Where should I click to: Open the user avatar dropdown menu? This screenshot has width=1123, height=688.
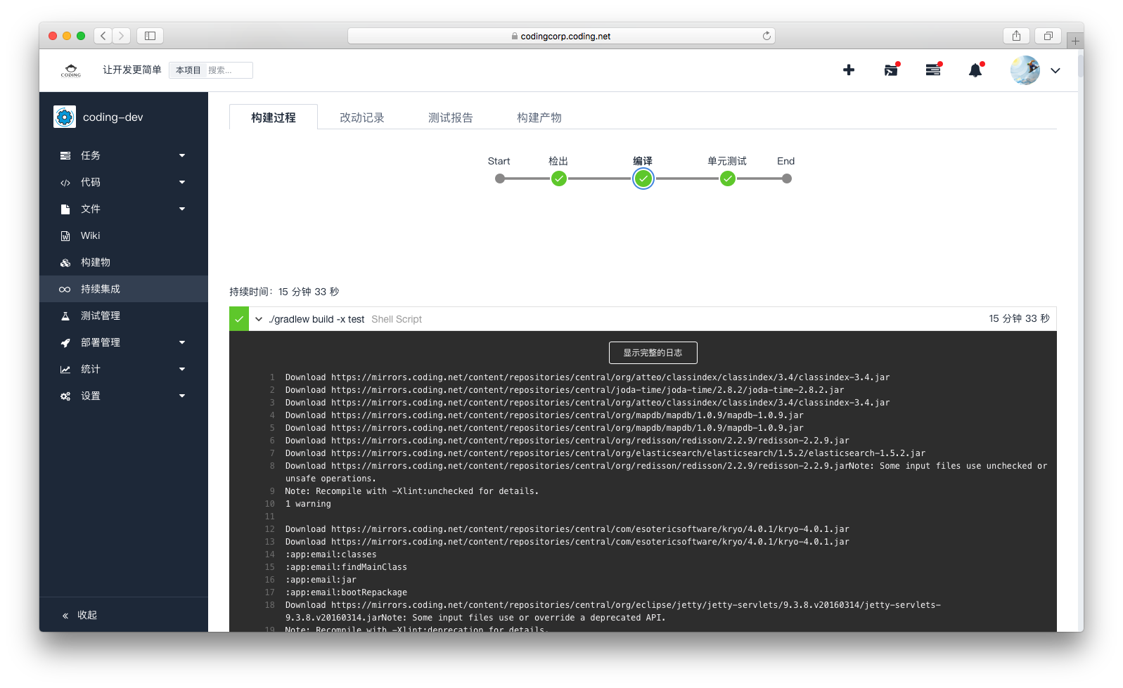pos(1055,70)
